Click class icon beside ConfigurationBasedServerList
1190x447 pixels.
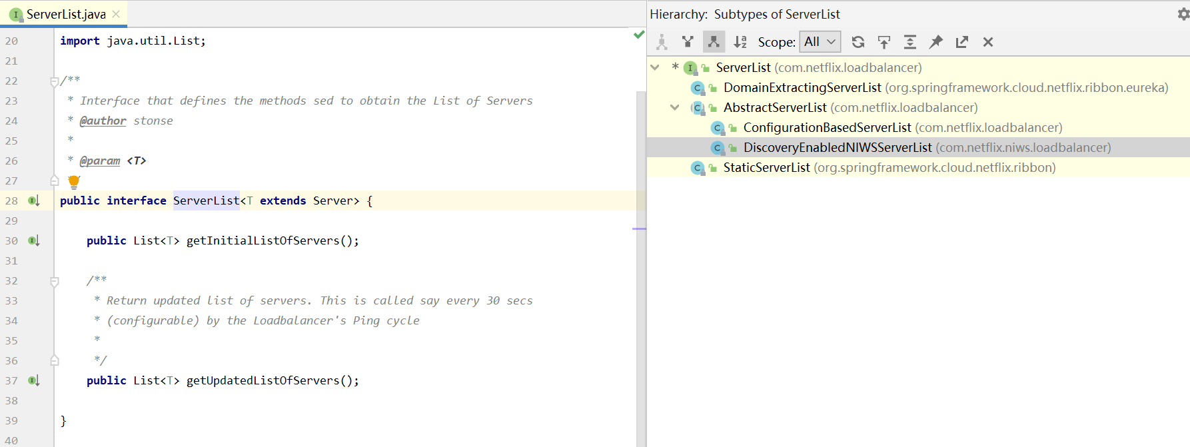pos(718,128)
